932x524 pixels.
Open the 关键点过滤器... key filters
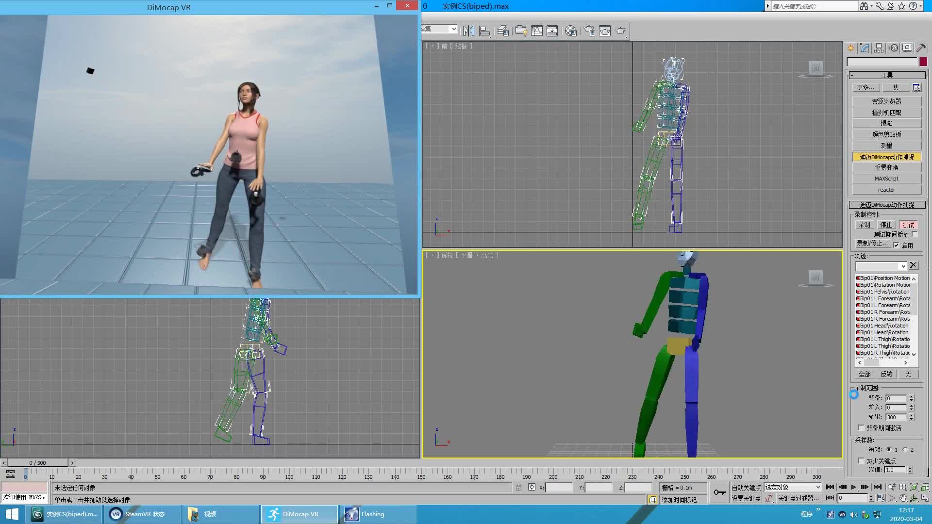[798, 498]
